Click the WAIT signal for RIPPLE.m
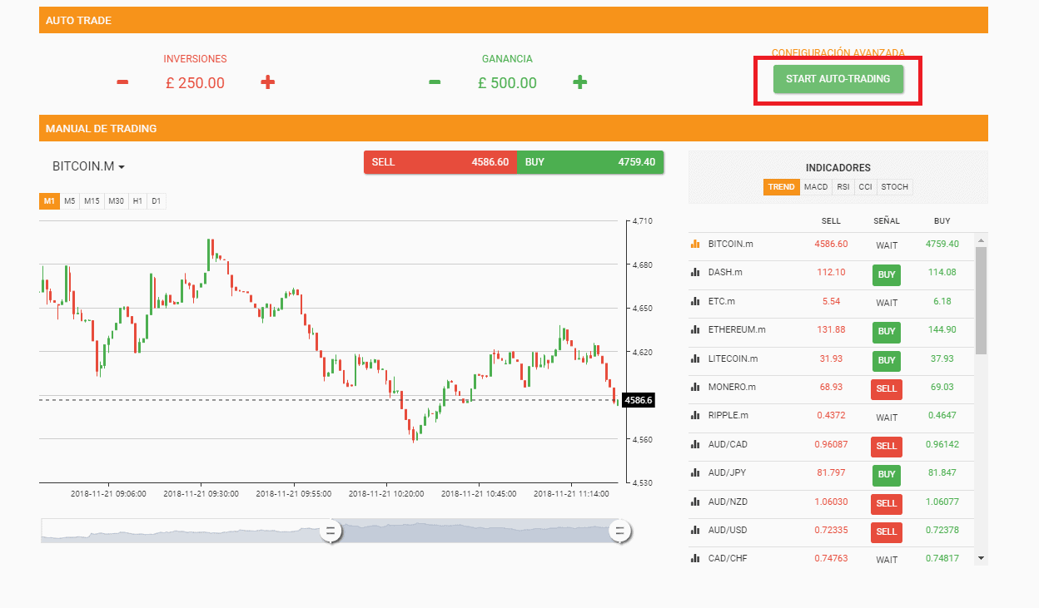The height and width of the screenshot is (608, 1039). pyautogui.click(x=887, y=418)
